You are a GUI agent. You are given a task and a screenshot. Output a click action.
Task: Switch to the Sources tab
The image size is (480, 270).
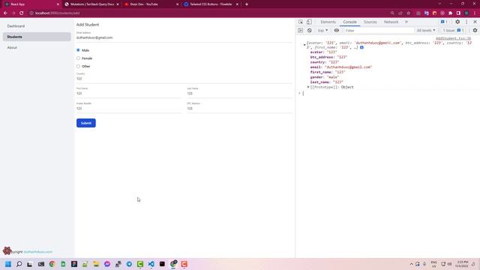pos(370,22)
